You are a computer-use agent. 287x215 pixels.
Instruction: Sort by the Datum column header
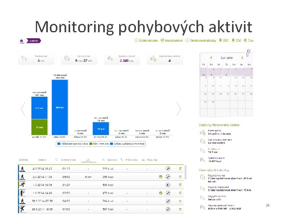(x=42, y=160)
